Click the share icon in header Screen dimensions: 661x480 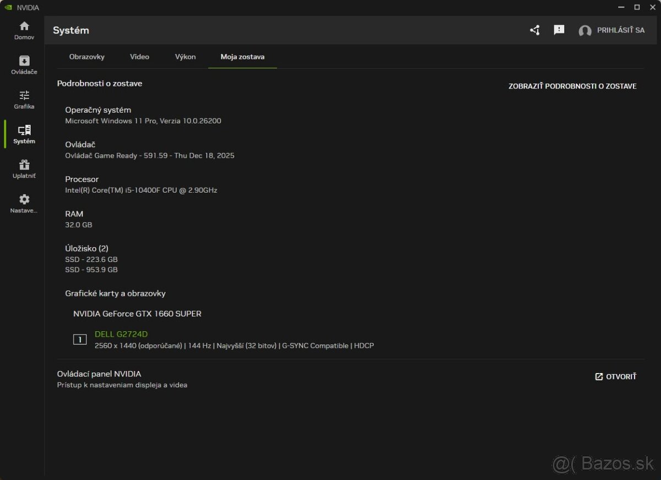coord(535,30)
